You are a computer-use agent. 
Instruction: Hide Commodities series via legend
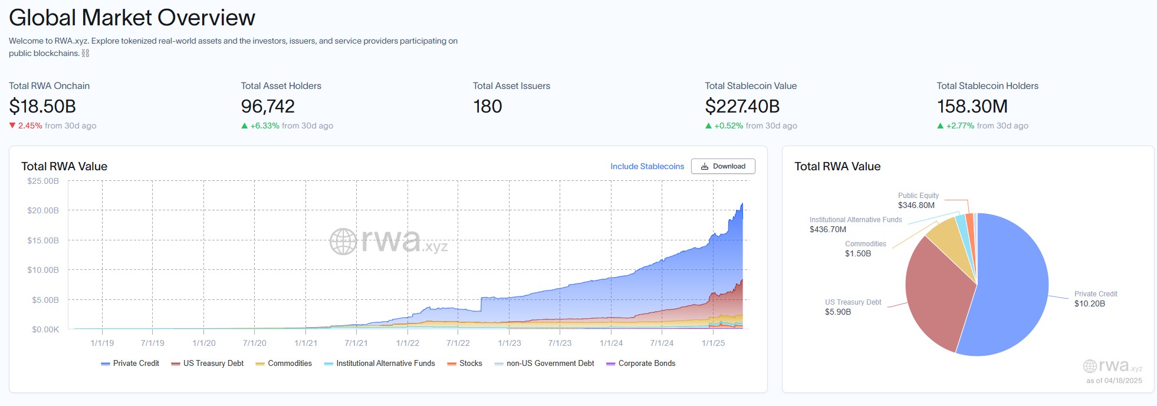click(284, 364)
